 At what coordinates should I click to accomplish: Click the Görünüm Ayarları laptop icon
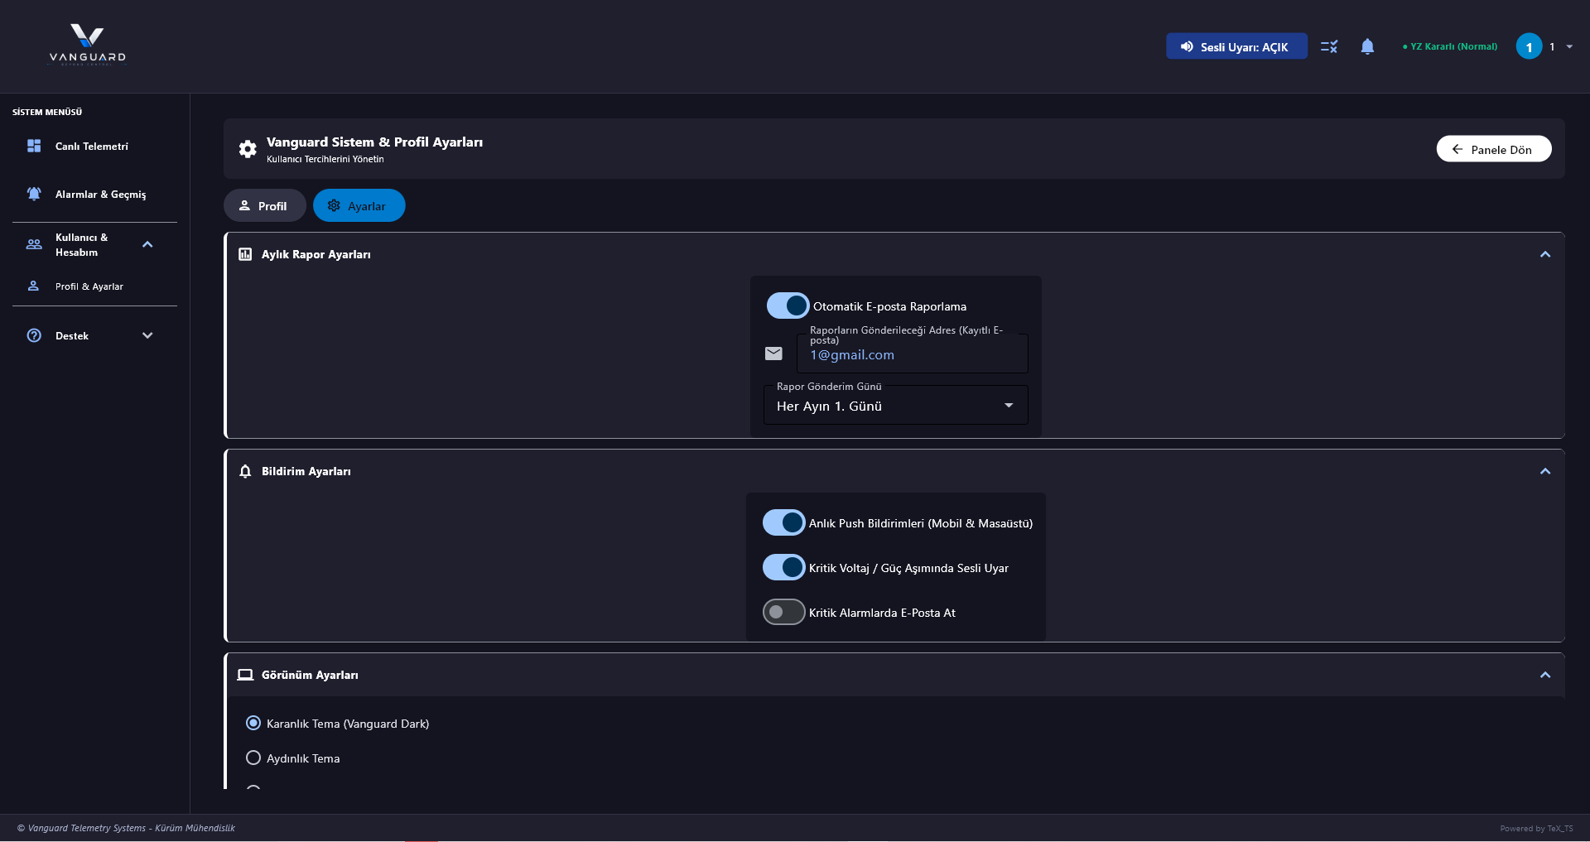tap(245, 675)
